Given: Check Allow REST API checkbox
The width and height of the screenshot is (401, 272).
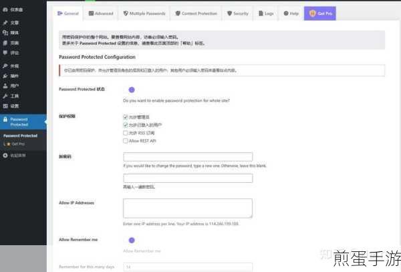Looking at the screenshot, I should click(126, 141).
